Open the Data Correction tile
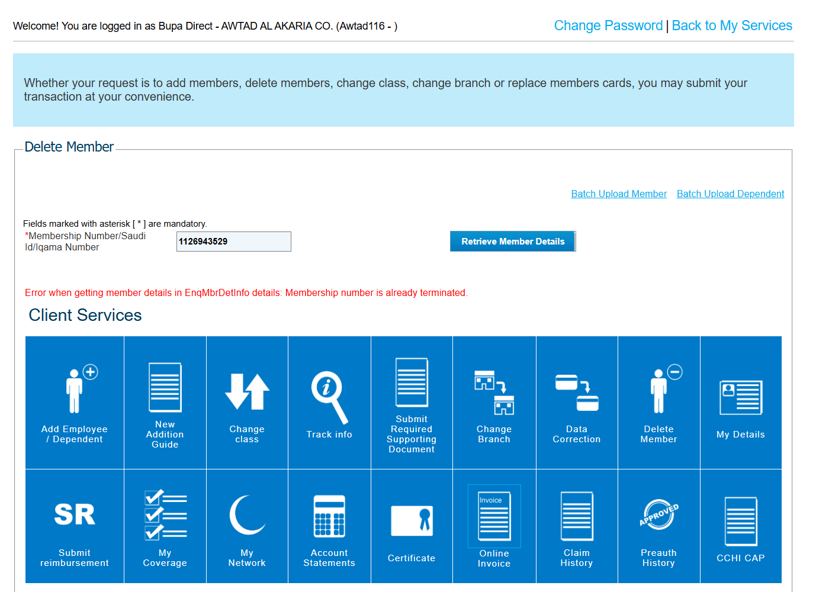 click(577, 403)
